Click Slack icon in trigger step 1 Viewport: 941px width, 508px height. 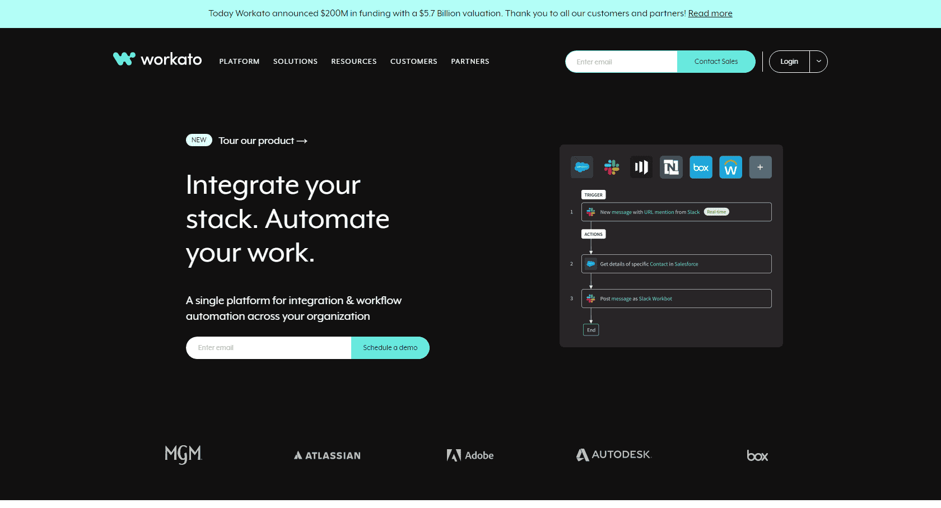(x=591, y=212)
